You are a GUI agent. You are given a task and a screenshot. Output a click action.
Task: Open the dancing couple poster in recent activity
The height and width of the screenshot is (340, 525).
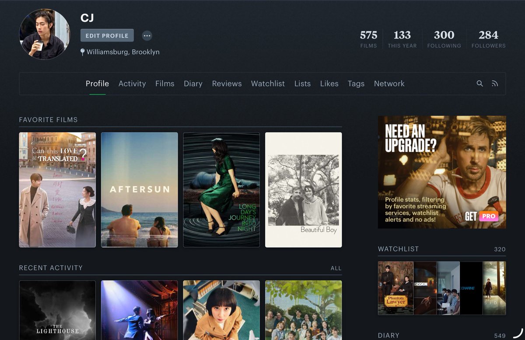[x=140, y=310]
